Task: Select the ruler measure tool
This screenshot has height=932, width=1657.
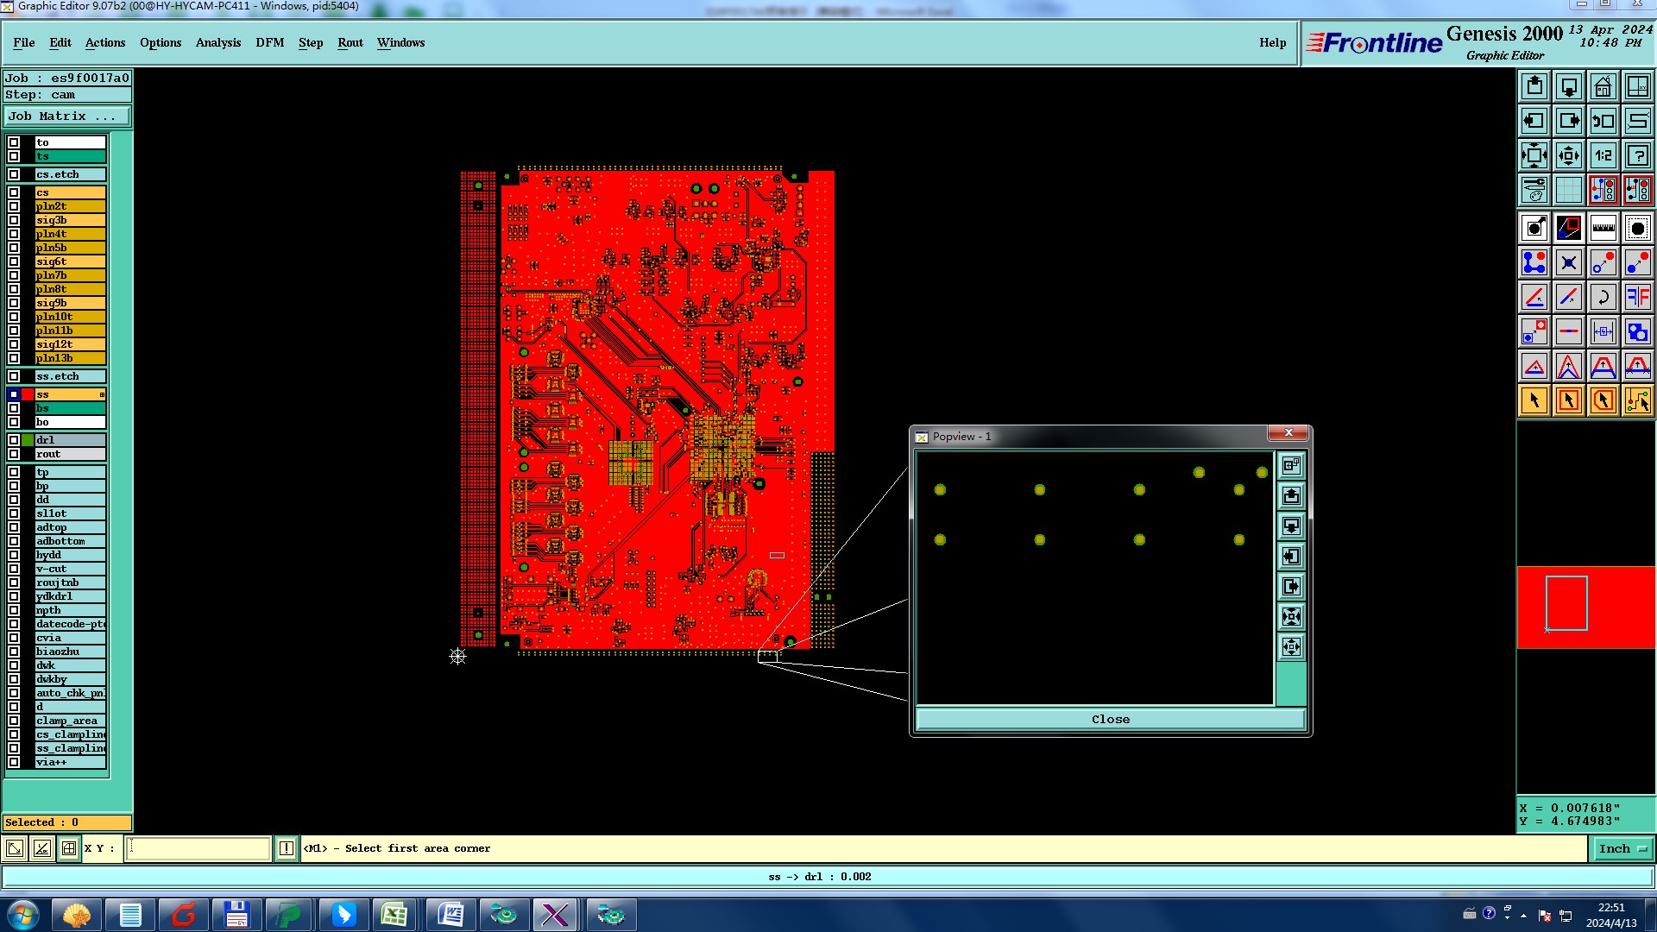Action: pos(1603,228)
